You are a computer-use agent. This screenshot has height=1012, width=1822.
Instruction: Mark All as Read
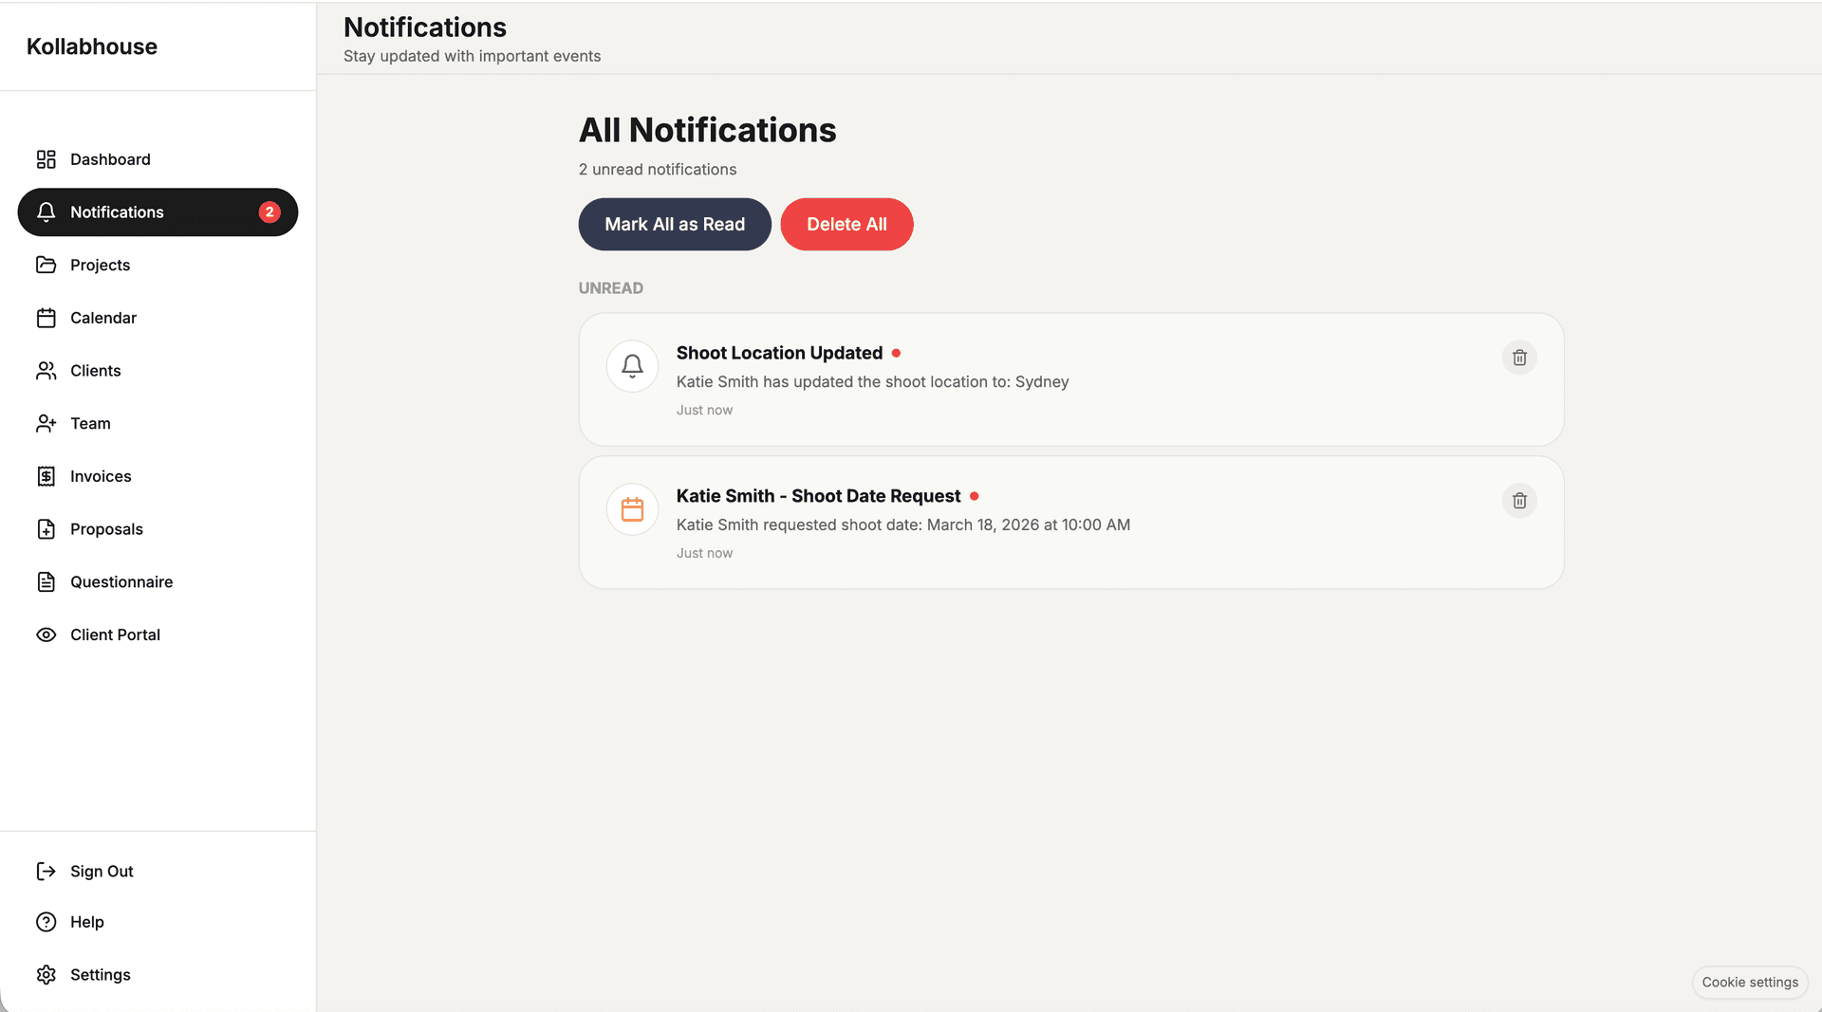pyautogui.click(x=675, y=225)
